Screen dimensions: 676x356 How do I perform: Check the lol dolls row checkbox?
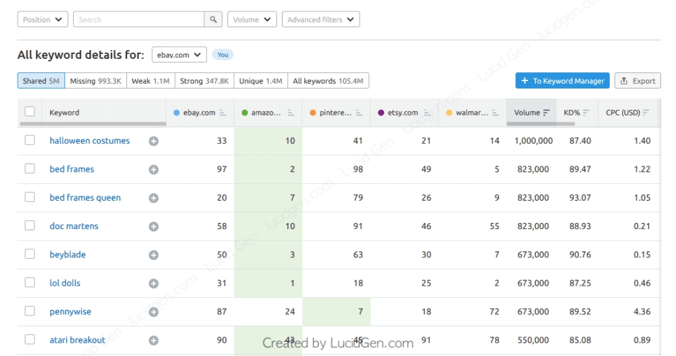click(x=30, y=282)
